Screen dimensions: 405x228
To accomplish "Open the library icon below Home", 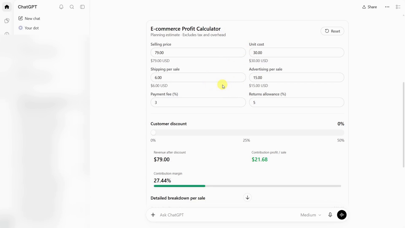I will coord(7,21).
